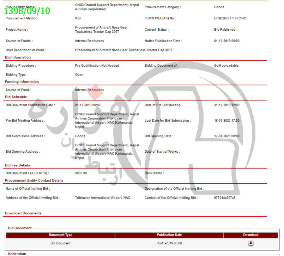Click the Download column header
Viewport: 284px width, 256px height.
(x=250, y=235)
